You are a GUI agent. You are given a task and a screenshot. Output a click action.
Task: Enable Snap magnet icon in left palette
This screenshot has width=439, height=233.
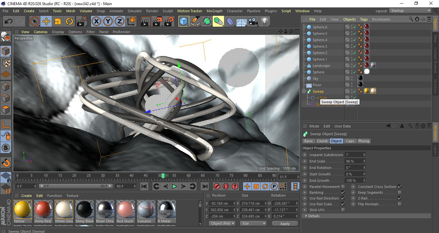[6, 163]
